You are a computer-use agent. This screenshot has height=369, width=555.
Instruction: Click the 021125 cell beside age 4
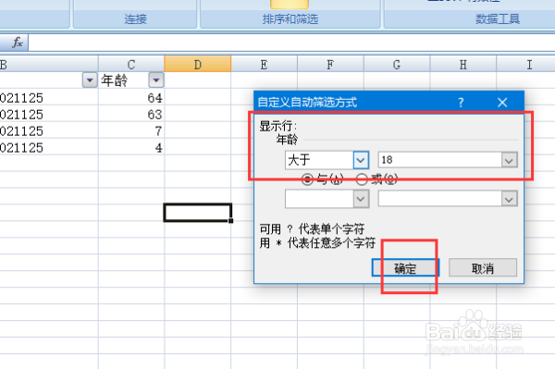pos(49,147)
